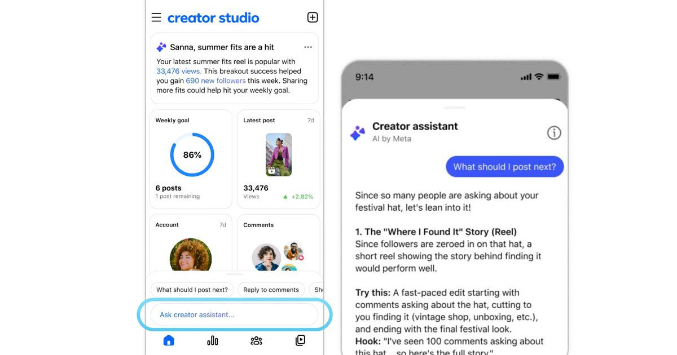Viewport: 677px width, 355px height.
Task: Tap the Home tab icon in bottom bar
Action: (x=169, y=340)
